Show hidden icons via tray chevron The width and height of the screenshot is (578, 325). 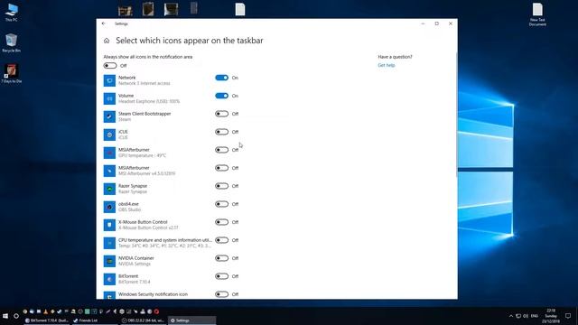click(511, 316)
